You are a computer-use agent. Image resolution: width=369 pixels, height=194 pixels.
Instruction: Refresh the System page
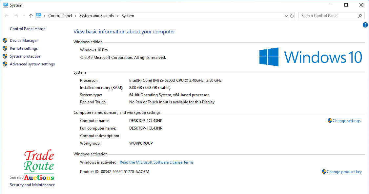(x=292, y=16)
